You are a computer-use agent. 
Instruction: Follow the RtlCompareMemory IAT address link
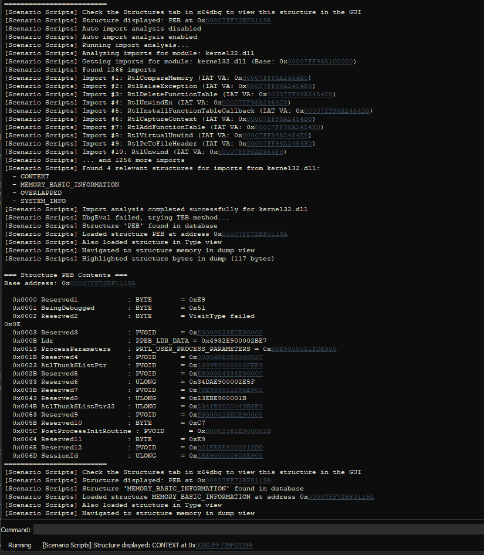click(x=276, y=78)
